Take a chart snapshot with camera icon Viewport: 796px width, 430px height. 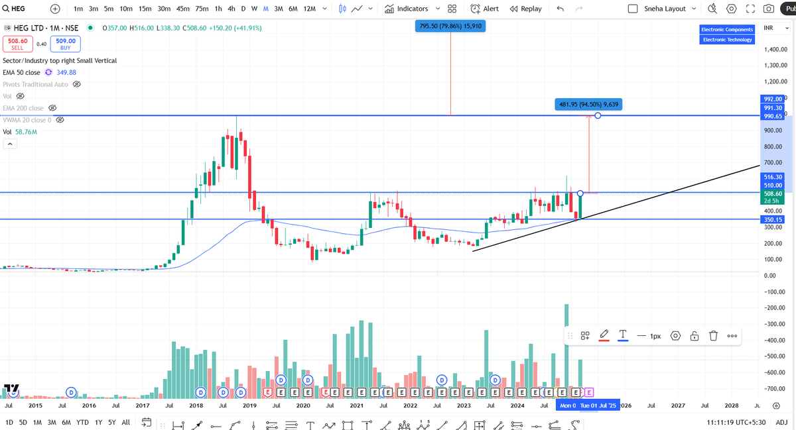[769, 9]
